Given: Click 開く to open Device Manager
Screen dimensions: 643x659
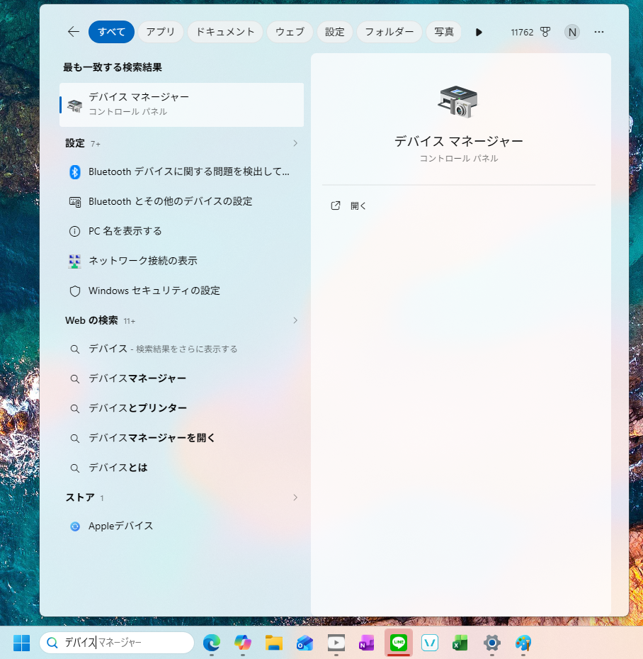Looking at the screenshot, I should pyautogui.click(x=358, y=205).
